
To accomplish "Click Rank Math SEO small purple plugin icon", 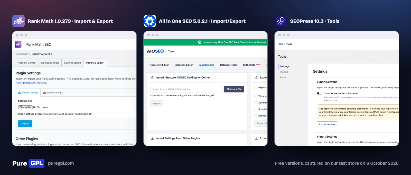I will pos(18,44).
